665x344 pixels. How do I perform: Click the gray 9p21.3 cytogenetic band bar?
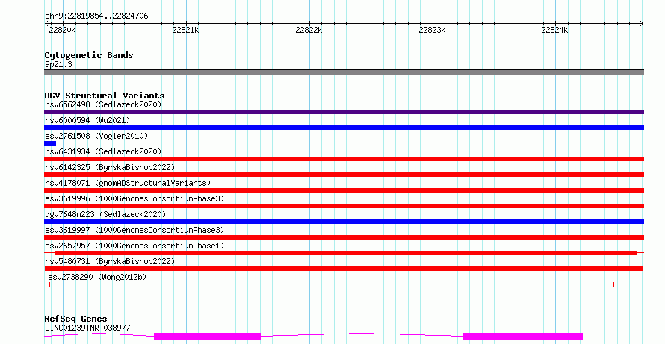tap(344, 72)
